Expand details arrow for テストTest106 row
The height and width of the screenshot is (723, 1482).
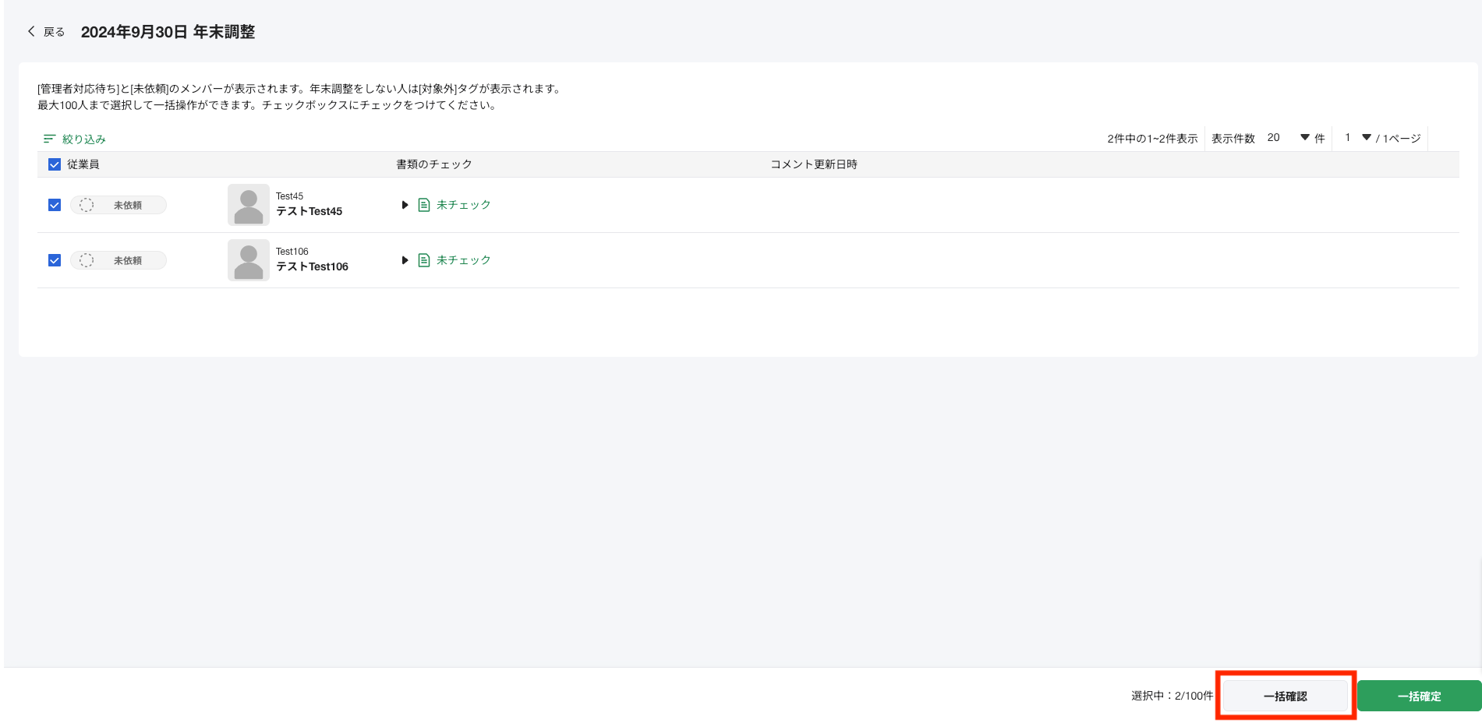[x=405, y=259]
